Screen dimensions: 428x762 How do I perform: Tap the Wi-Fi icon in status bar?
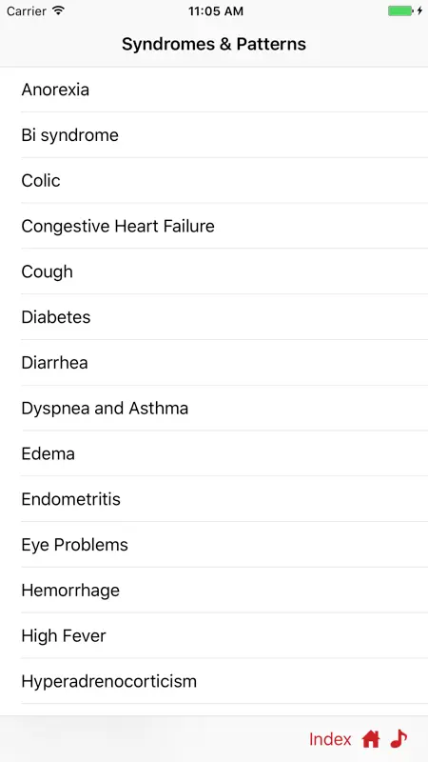(x=59, y=10)
